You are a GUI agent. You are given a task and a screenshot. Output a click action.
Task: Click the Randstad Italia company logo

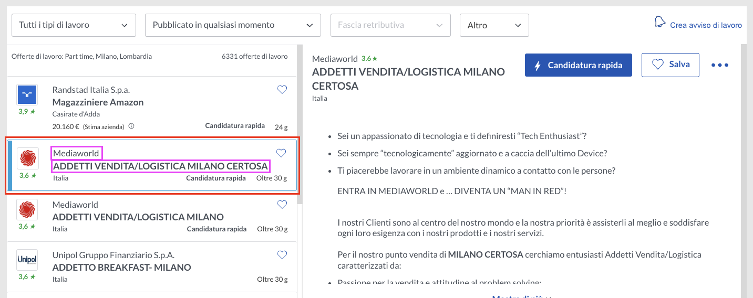[x=27, y=94]
